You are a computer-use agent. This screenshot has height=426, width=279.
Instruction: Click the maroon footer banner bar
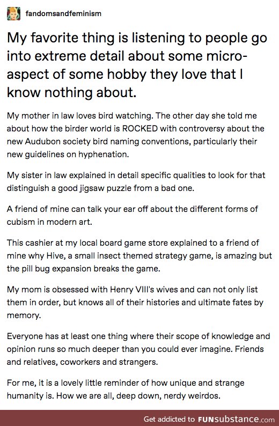tap(139, 418)
